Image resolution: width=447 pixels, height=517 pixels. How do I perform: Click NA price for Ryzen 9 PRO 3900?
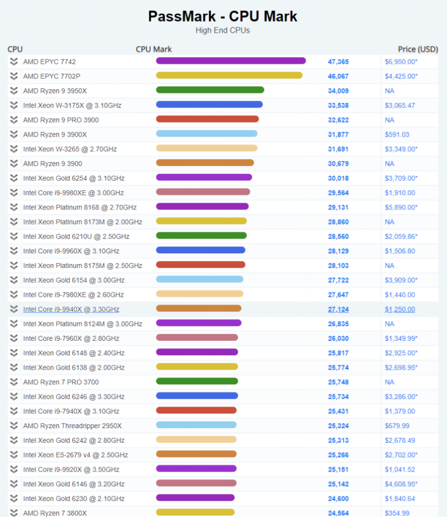tap(389, 120)
